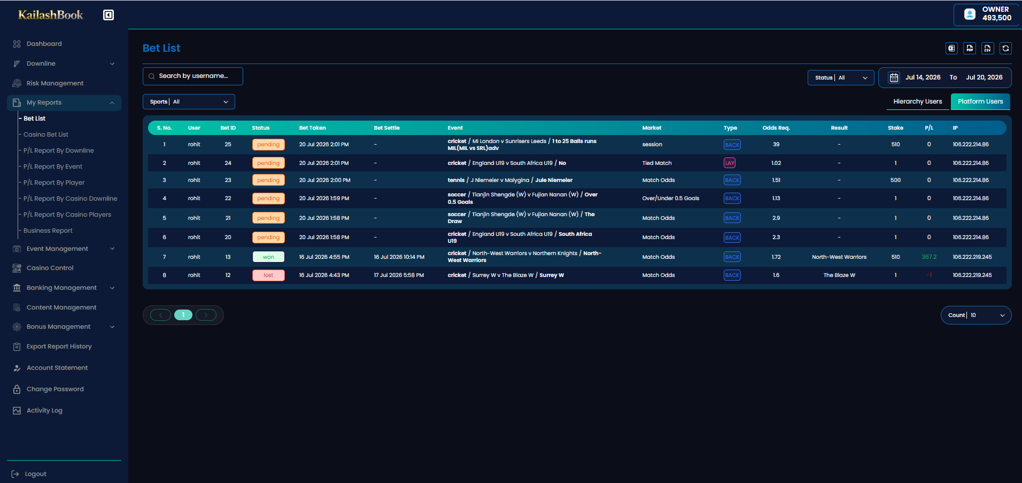Image resolution: width=1022 pixels, height=483 pixels.
Task: Click result North-West Warriors
Action: point(839,257)
